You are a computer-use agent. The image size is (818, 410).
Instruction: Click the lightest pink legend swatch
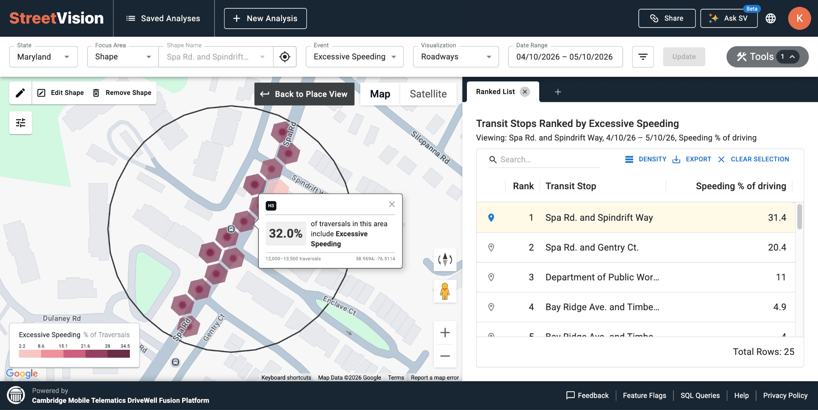tap(30, 354)
